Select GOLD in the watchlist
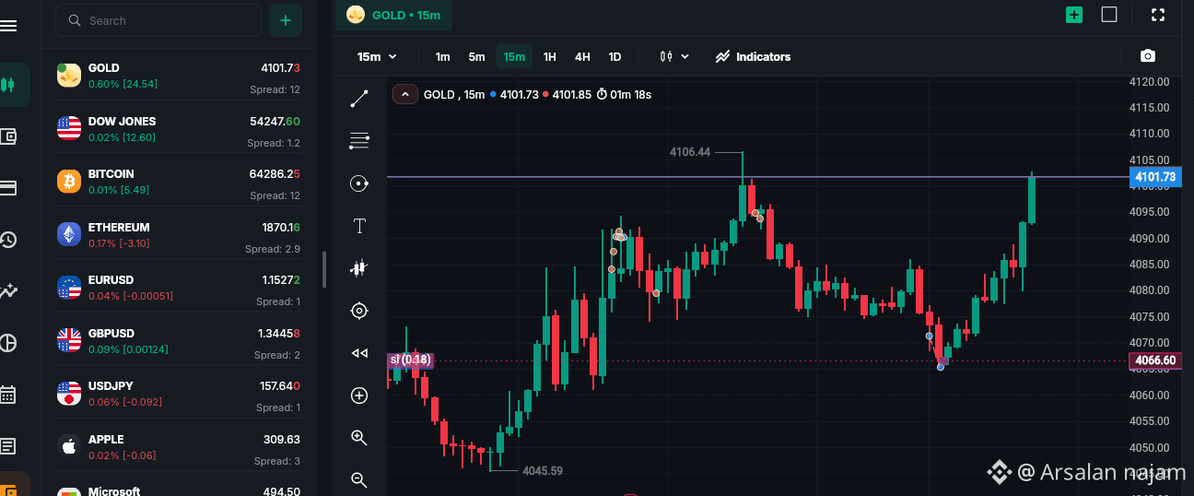1194x496 pixels. tap(180, 75)
